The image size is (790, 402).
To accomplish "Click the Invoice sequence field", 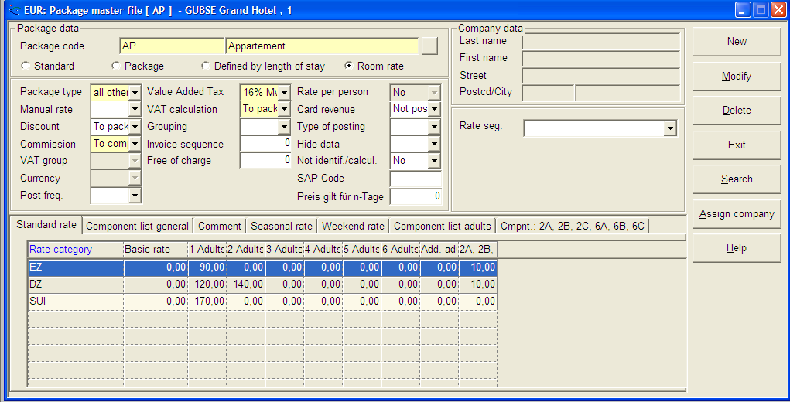I will [x=265, y=143].
